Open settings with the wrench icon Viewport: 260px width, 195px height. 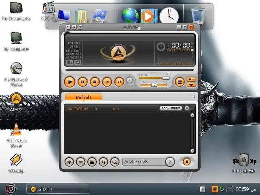tap(74, 27)
